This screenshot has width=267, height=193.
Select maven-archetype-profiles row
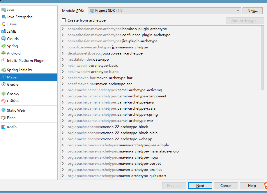(160, 170)
